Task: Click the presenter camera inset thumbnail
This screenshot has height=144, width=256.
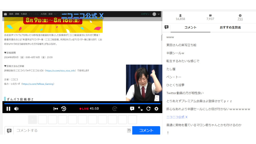Action: (144, 83)
